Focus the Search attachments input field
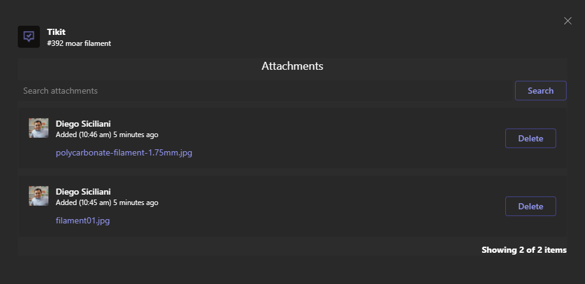Screen dimensions: 585x284 click(266, 91)
